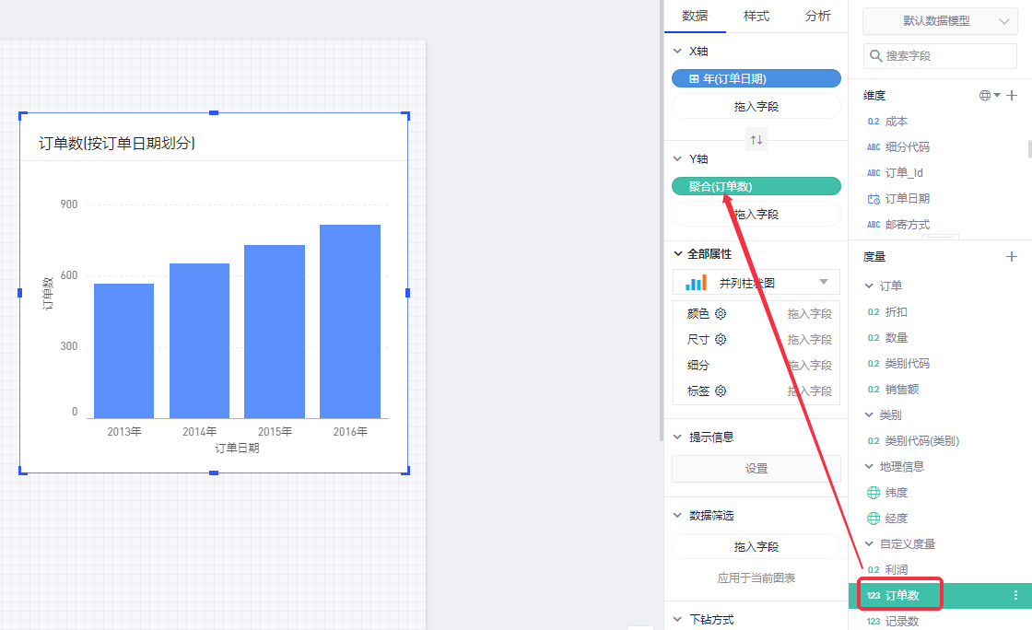Viewport: 1032px width, 630px height.
Task: Switch to the 样式 tab
Action: click(x=756, y=17)
